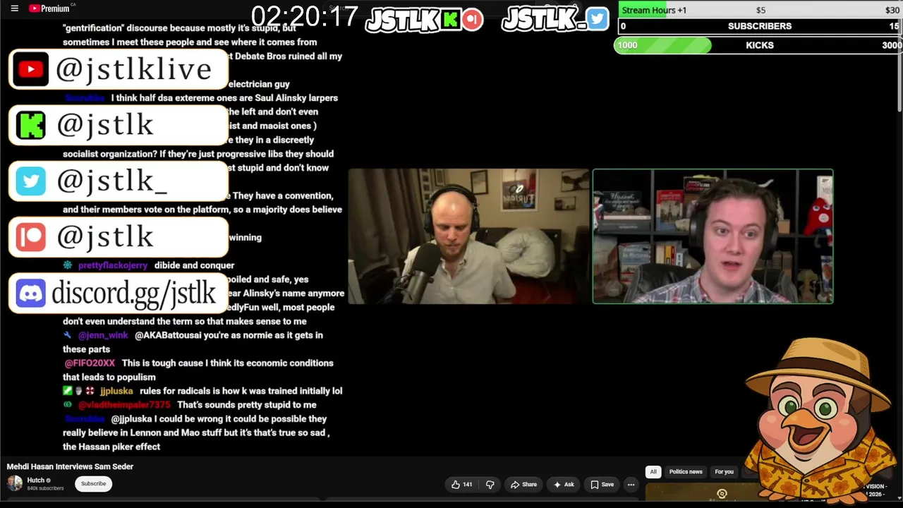This screenshot has width=903, height=508.
Task: Share the video
Action: tap(523, 485)
